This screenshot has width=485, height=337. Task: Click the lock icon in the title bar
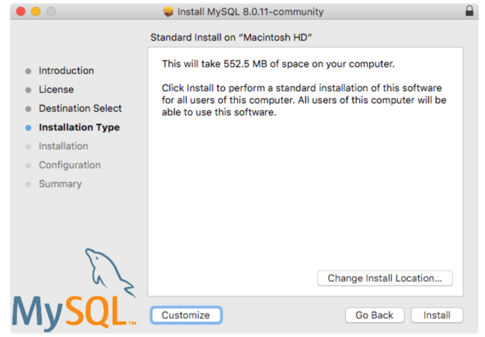[469, 12]
